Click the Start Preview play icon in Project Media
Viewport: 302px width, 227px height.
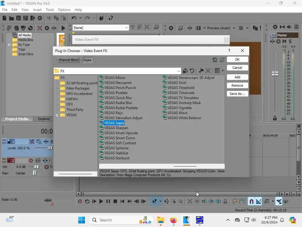coord(63,28)
